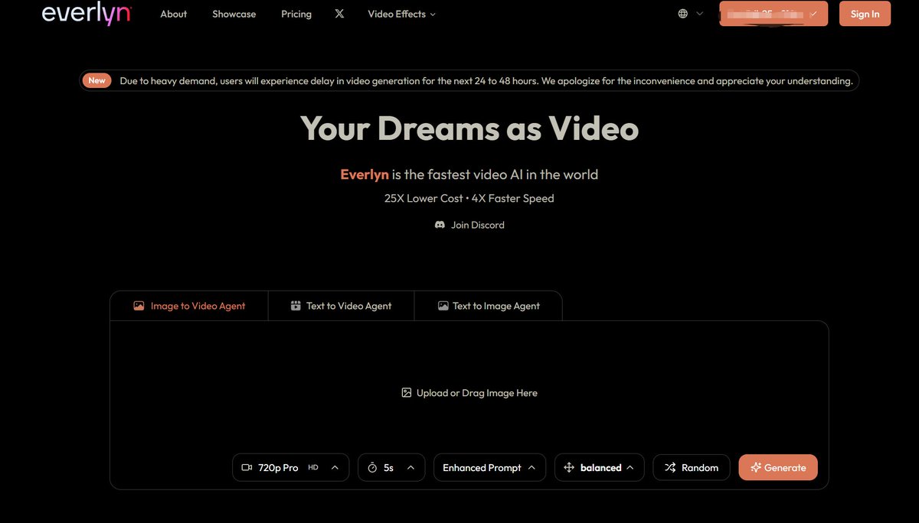Click the Your Dreams as Video heading

click(x=469, y=128)
